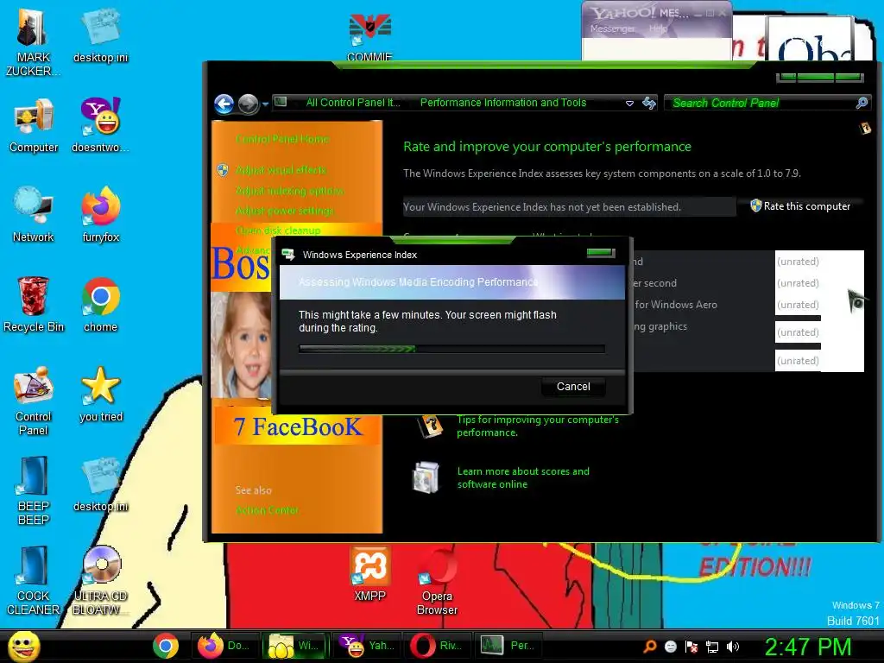
Task: Switch to the Opera Riv... taskbar item
Action: tap(436, 646)
